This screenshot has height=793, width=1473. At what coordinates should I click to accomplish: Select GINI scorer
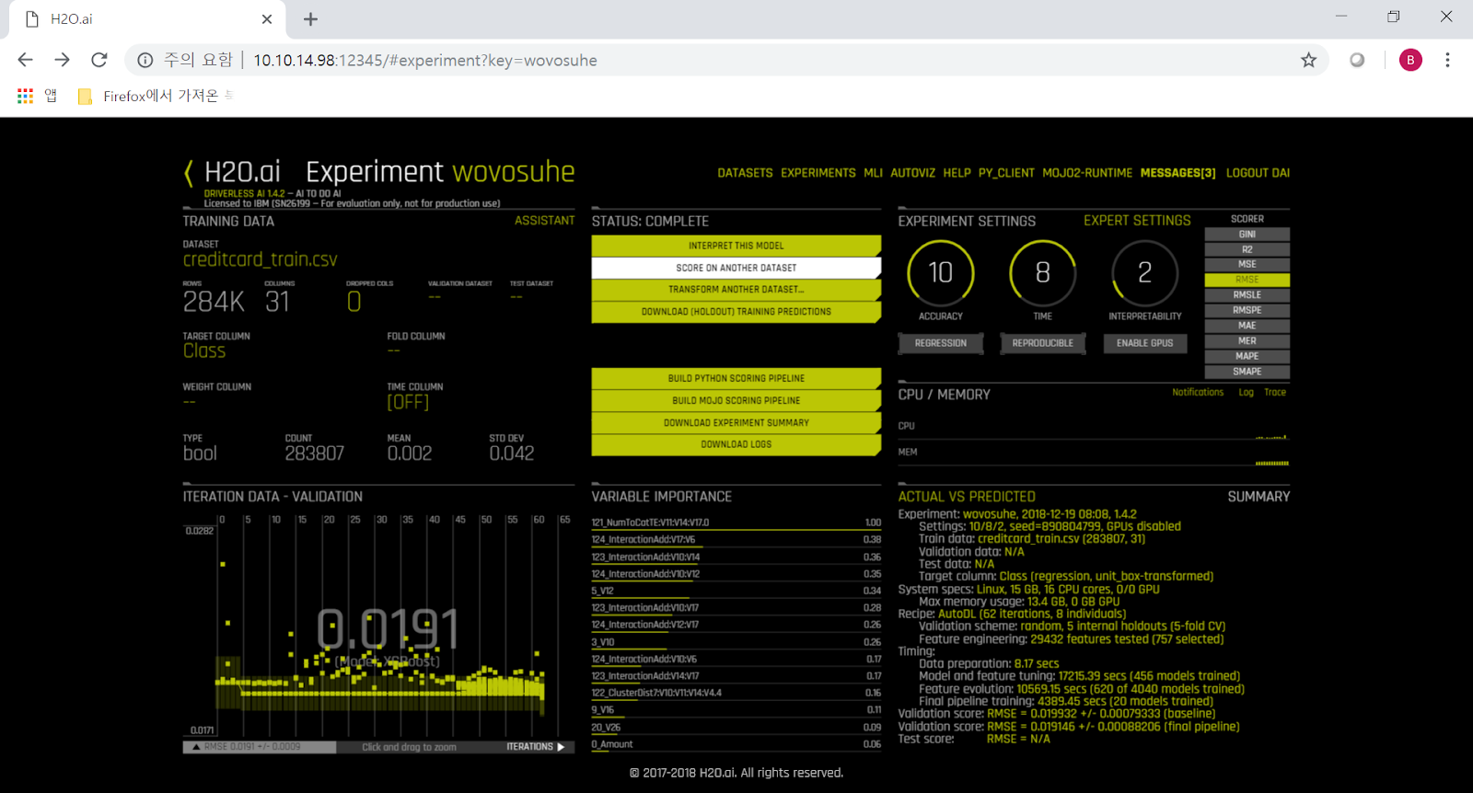(x=1247, y=235)
